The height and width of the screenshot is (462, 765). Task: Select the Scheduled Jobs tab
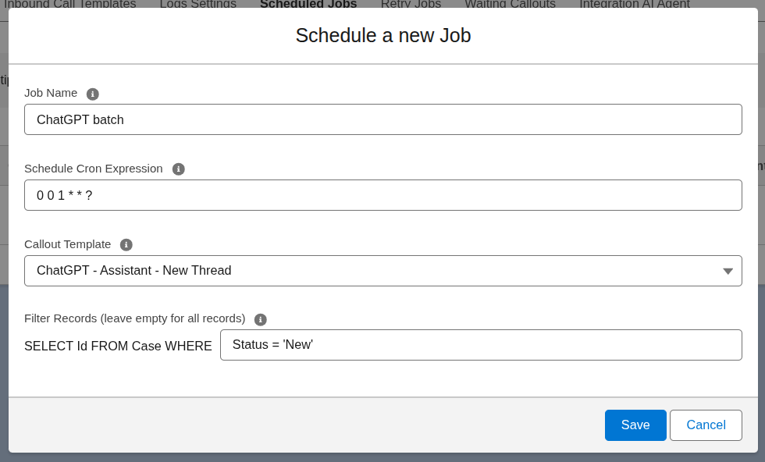click(308, 4)
